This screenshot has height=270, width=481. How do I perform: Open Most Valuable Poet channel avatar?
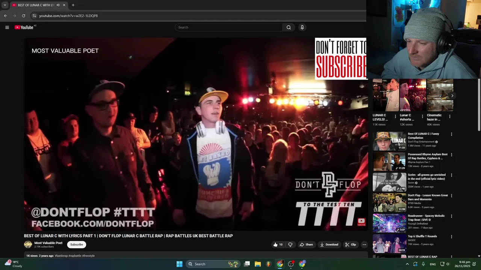tap(28, 244)
